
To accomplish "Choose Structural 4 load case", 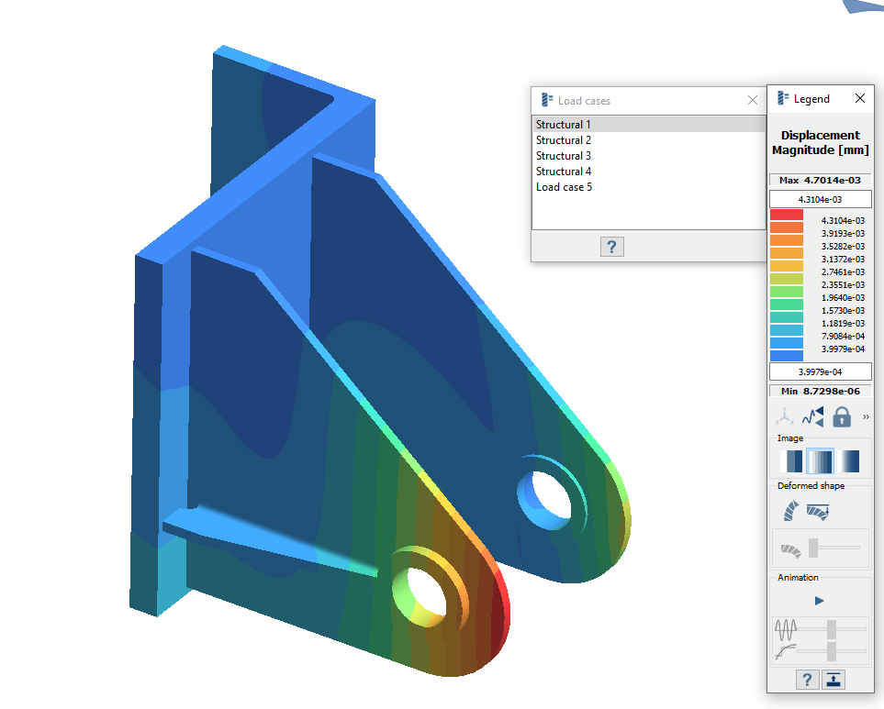I will click(x=564, y=172).
